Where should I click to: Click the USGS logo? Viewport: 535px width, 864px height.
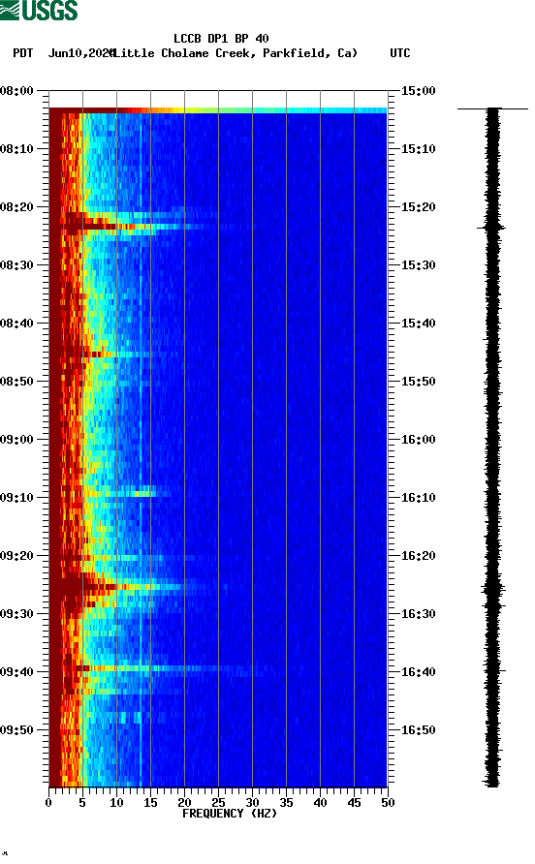pos(39,10)
